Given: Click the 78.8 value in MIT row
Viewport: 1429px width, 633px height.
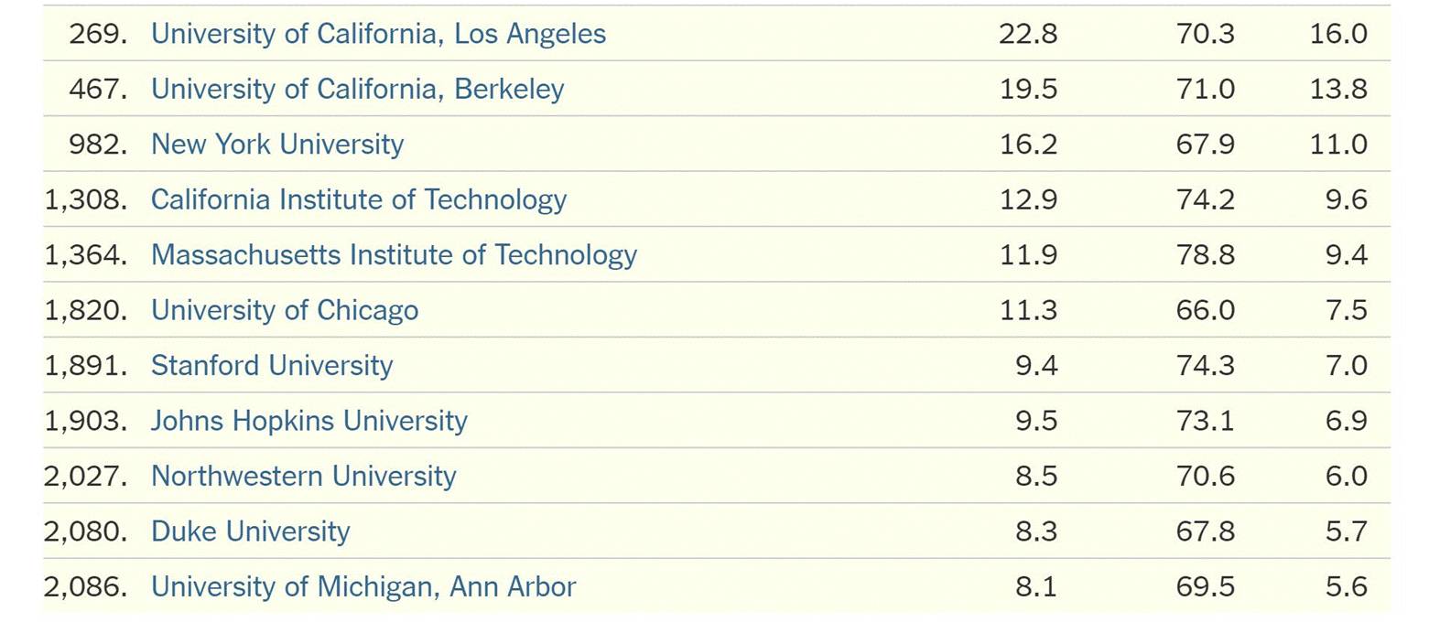Looking at the screenshot, I should pyautogui.click(x=1205, y=254).
